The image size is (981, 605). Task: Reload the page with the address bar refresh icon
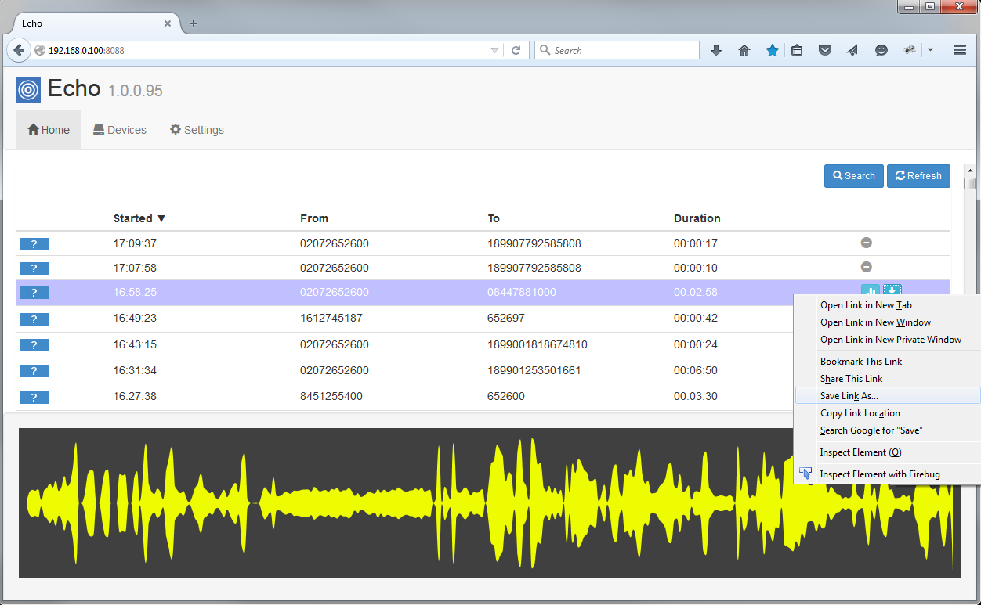(x=516, y=50)
